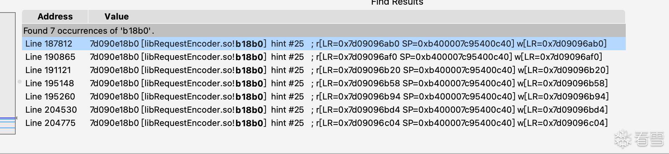Select the Line 187812 result row
669x154 pixels.
49,44
